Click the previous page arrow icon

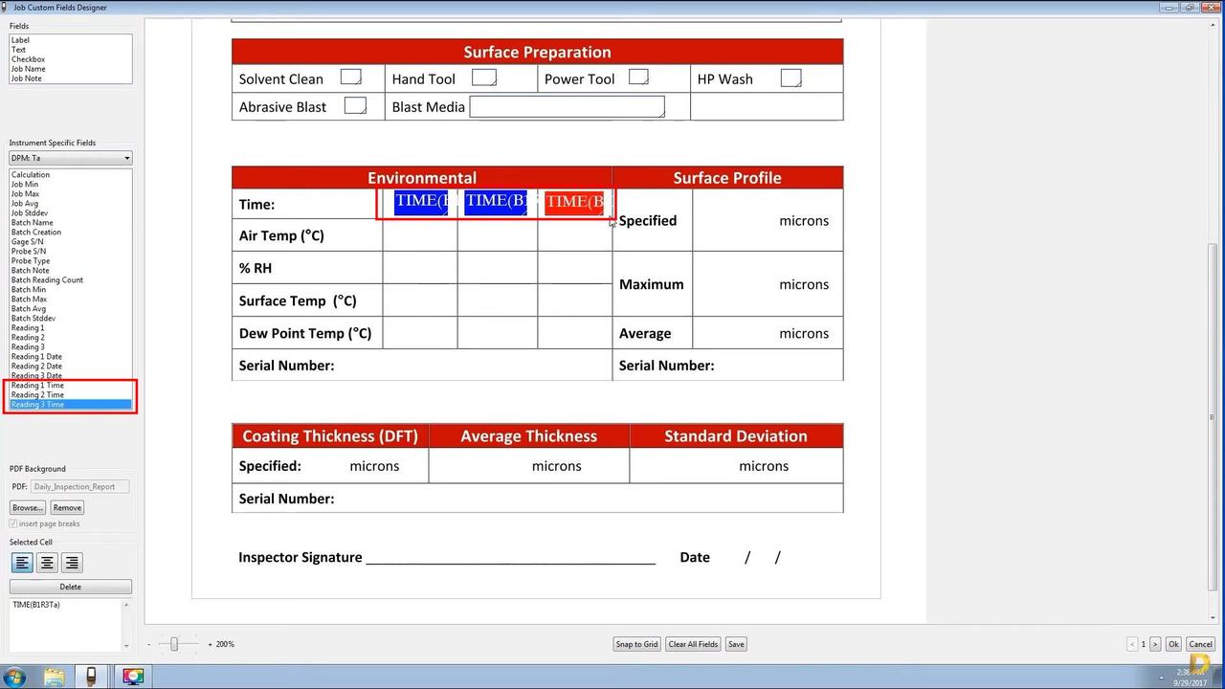click(1132, 644)
